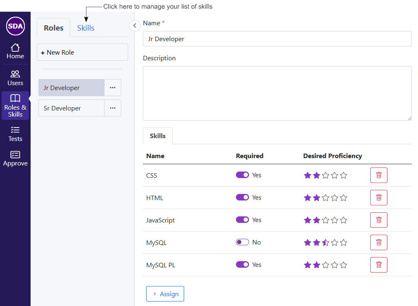This screenshot has height=306, width=418.
Task: Toggle MySQL PL required switch
Action: coord(242,264)
